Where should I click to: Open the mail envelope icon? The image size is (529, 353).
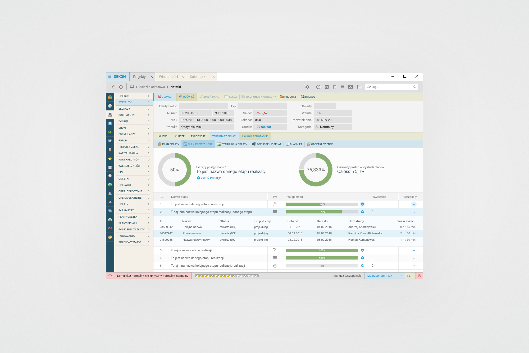click(x=350, y=87)
